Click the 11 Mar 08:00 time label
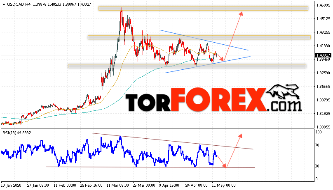The height and width of the screenshot is (190, 333). coord(117,185)
